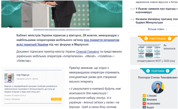Image resolution: width=178 pixels, height=109 pixels.
Task: Show next infographic with right arrow
Action: (x=169, y=39)
